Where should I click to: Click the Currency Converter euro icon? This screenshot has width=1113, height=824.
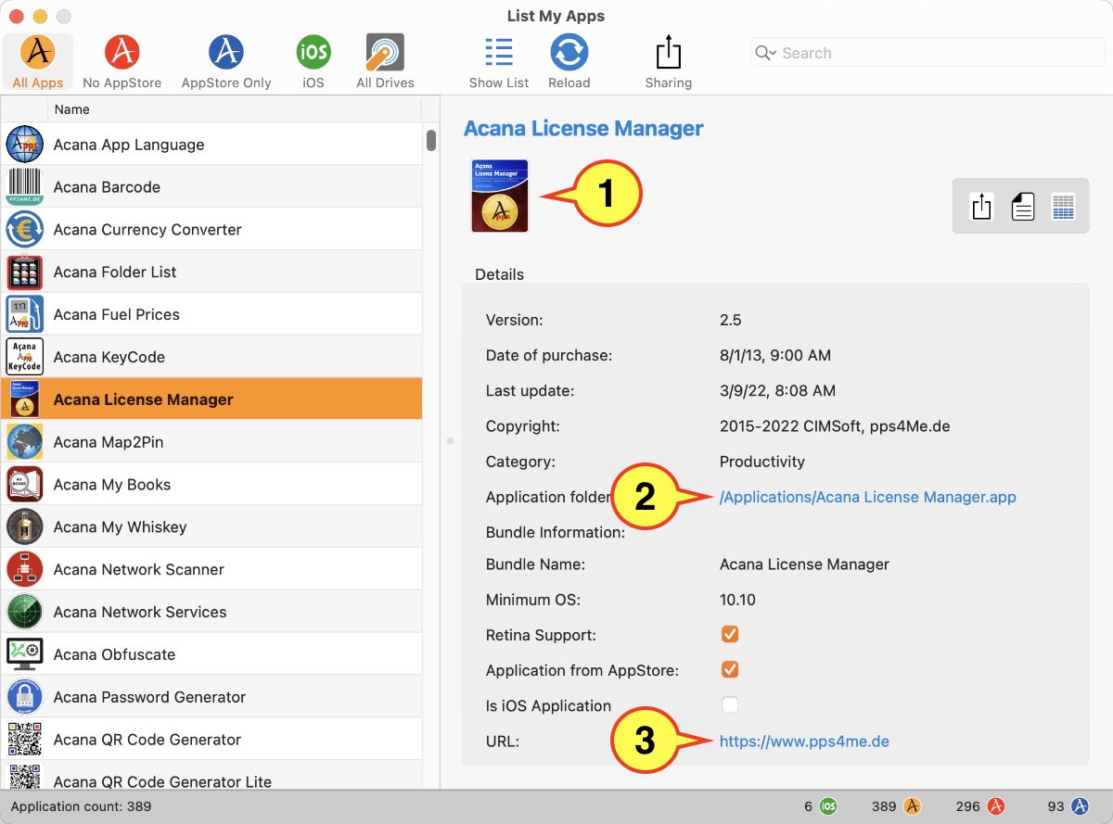[25, 230]
